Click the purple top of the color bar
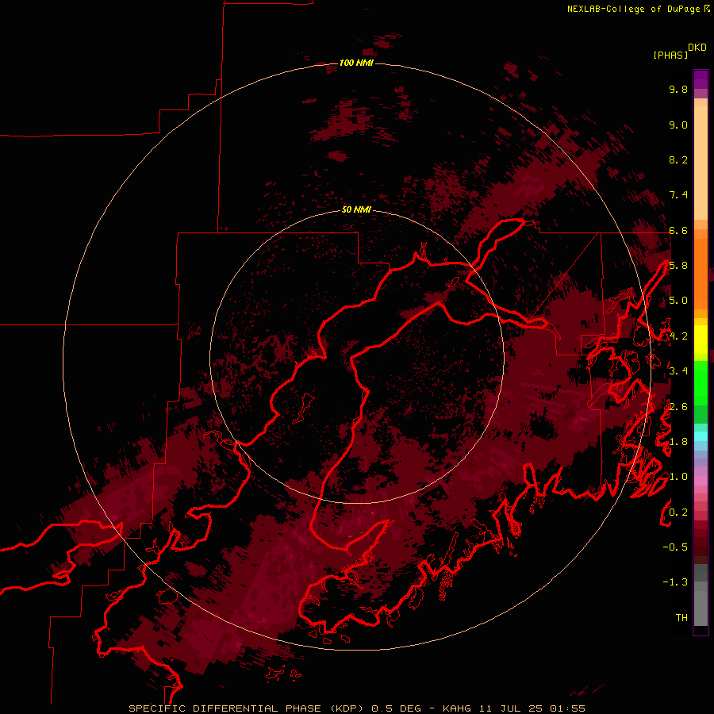The width and height of the screenshot is (714, 714). [701, 79]
